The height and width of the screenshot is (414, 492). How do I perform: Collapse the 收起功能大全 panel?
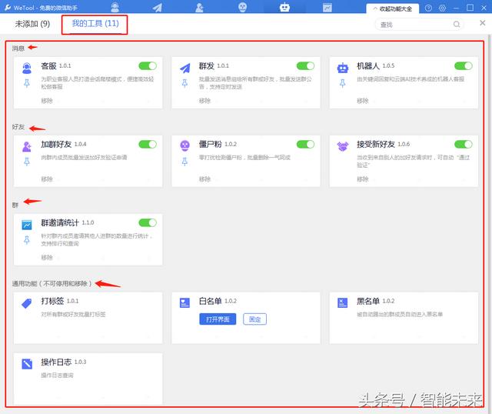[x=392, y=8]
